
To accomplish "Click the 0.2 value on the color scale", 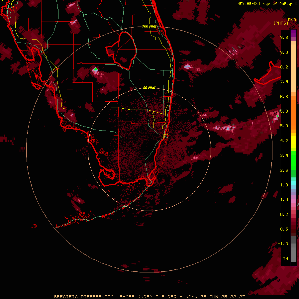I will point(284,215).
